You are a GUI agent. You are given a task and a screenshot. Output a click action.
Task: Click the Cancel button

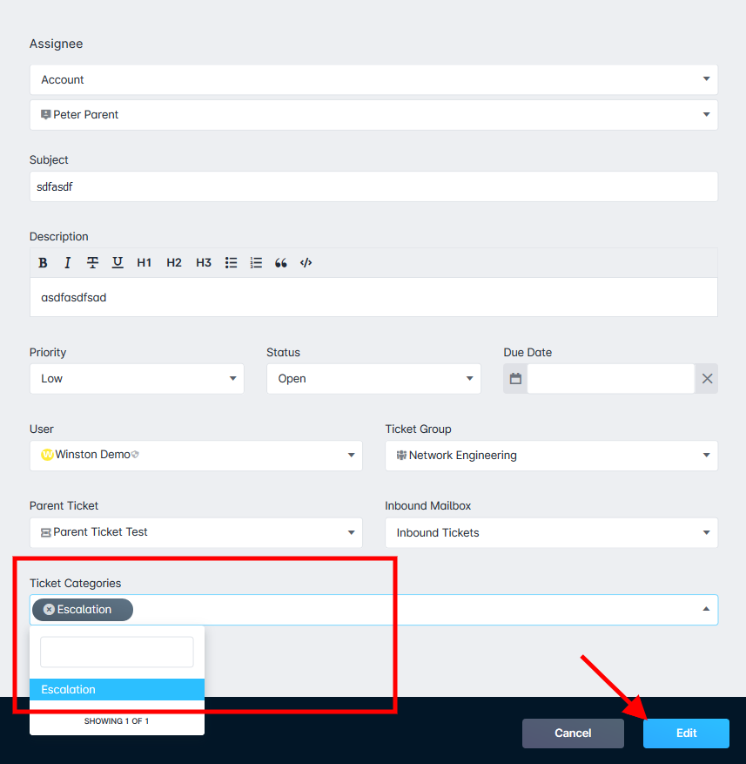(x=573, y=733)
